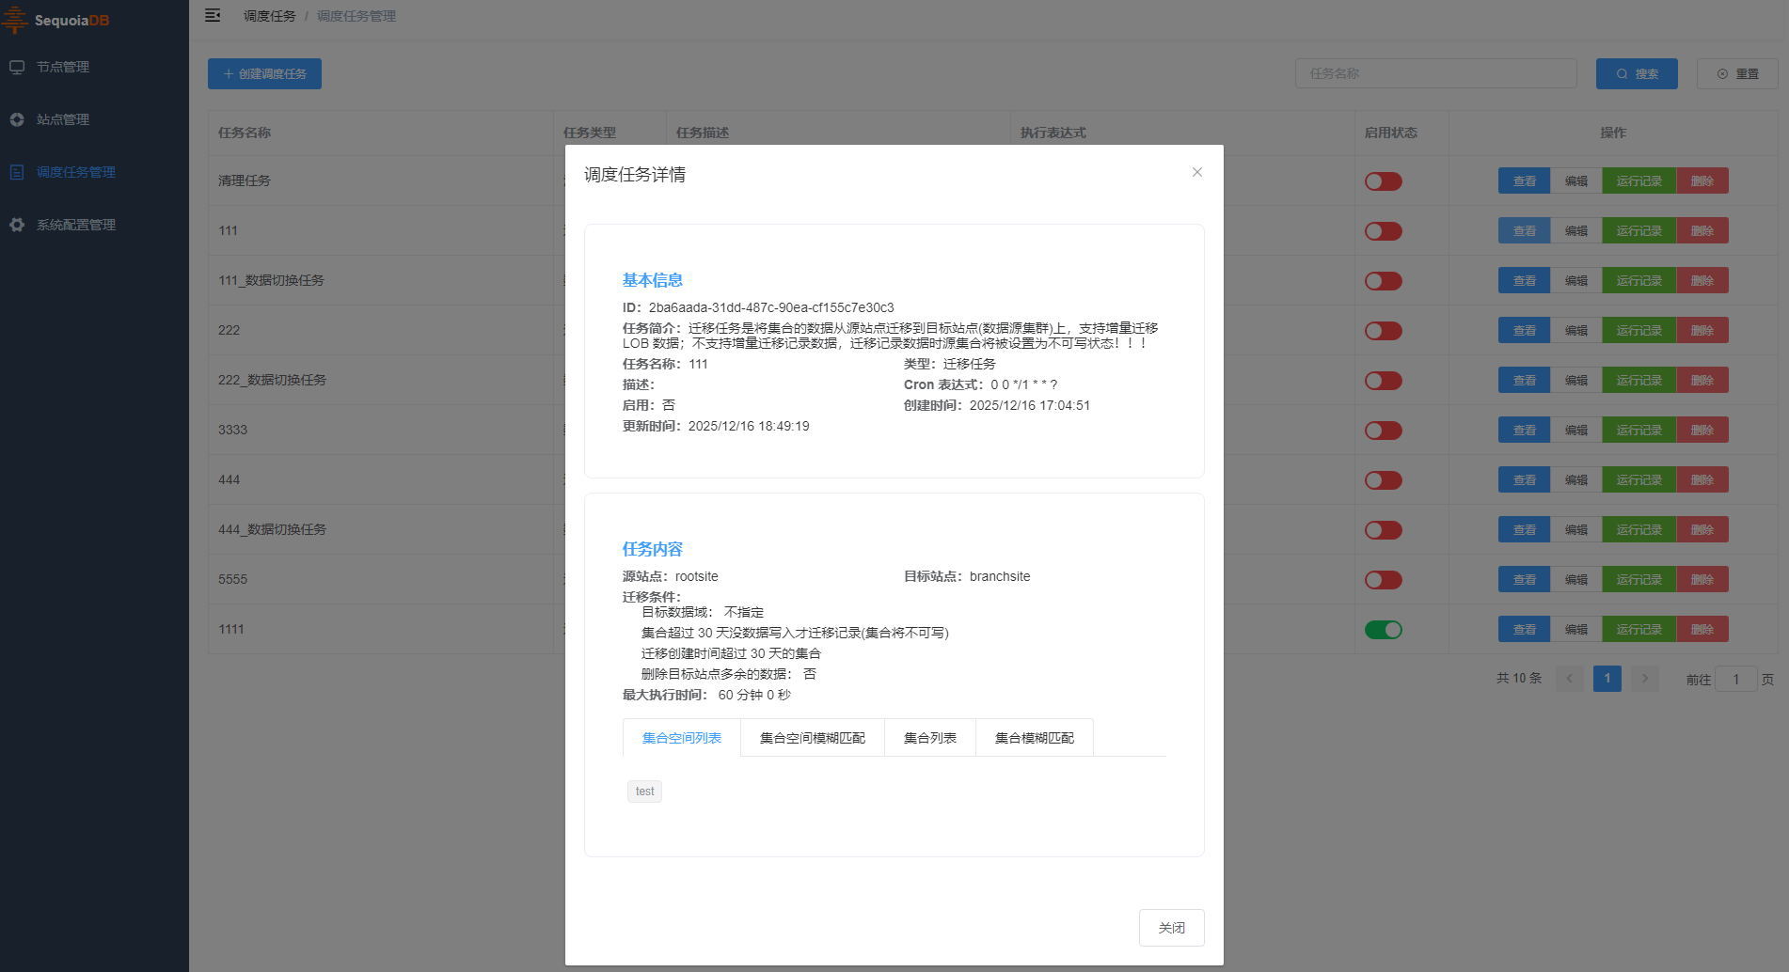The image size is (1789, 972).
Task: Close the task detail dialog with X
Action: tap(1197, 172)
